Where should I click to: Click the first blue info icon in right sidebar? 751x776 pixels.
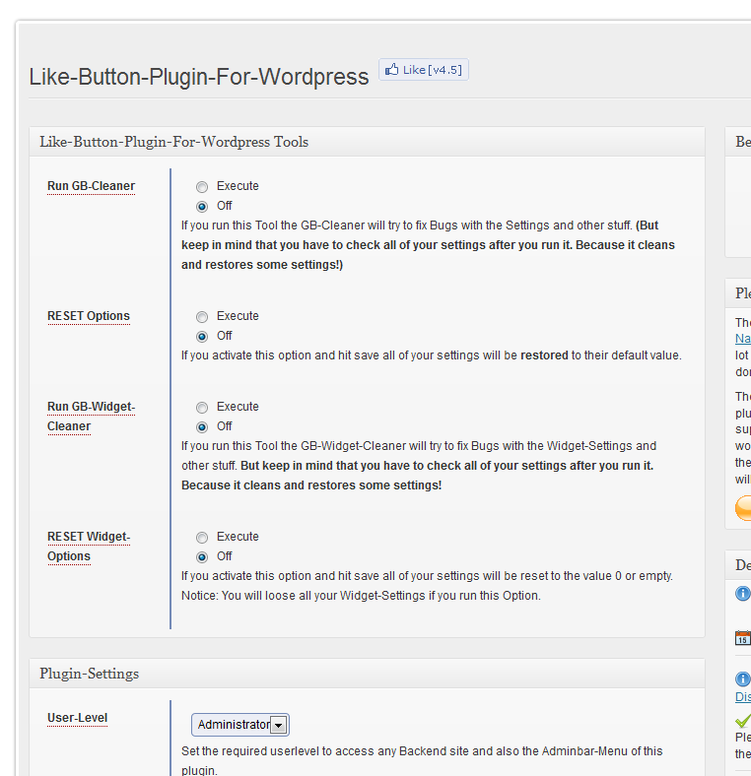pyautogui.click(x=743, y=594)
